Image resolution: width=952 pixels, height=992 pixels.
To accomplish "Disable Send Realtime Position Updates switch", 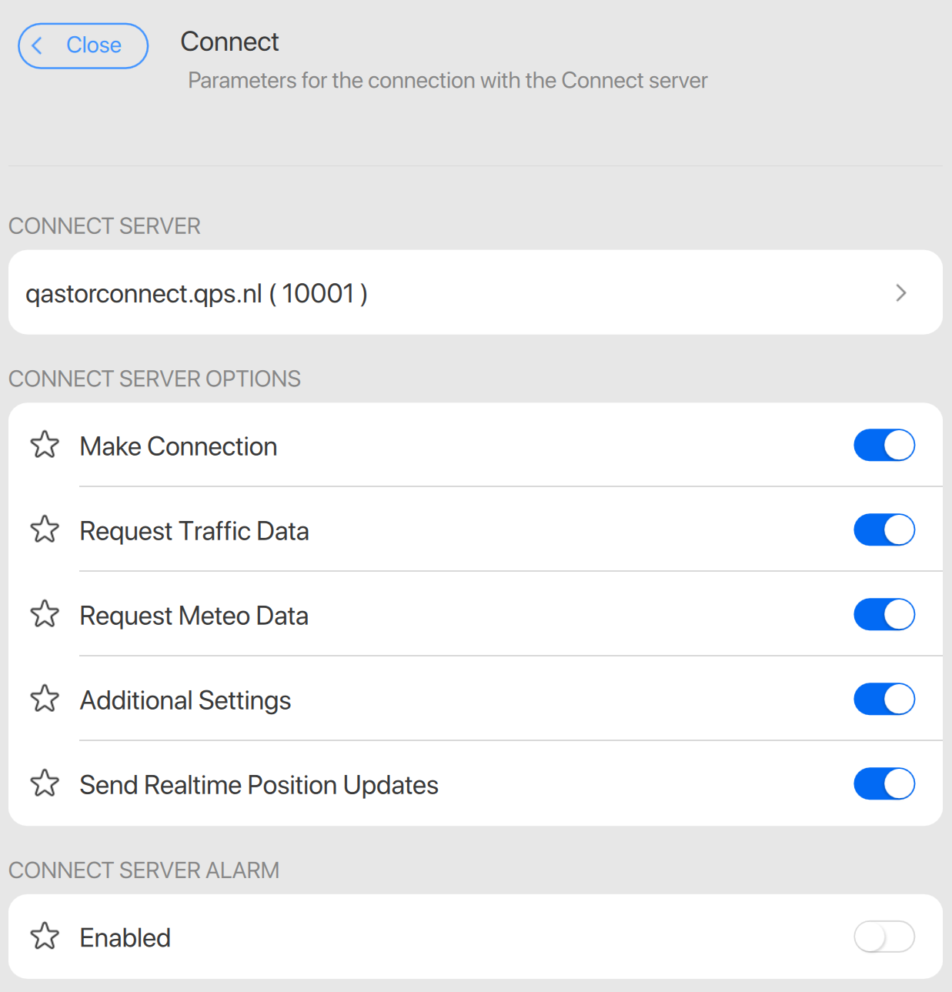I will tap(884, 784).
